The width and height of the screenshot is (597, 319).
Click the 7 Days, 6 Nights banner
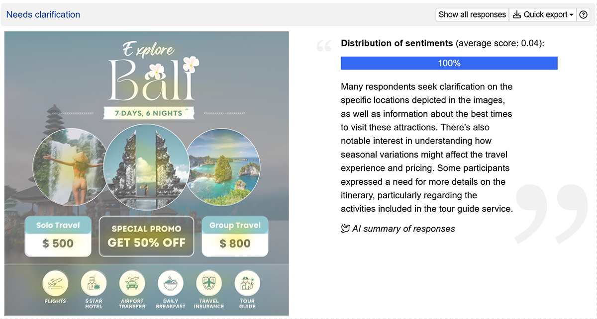coord(148,113)
